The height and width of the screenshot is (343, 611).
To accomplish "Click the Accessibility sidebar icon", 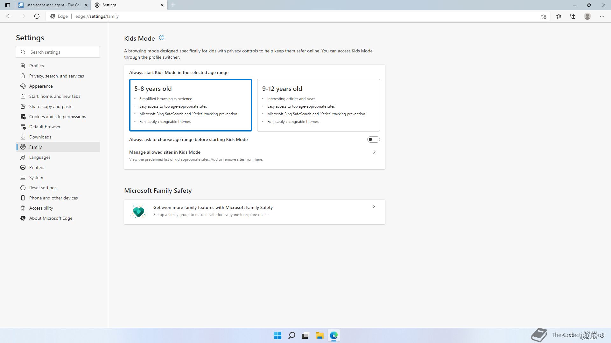I will click(x=23, y=208).
